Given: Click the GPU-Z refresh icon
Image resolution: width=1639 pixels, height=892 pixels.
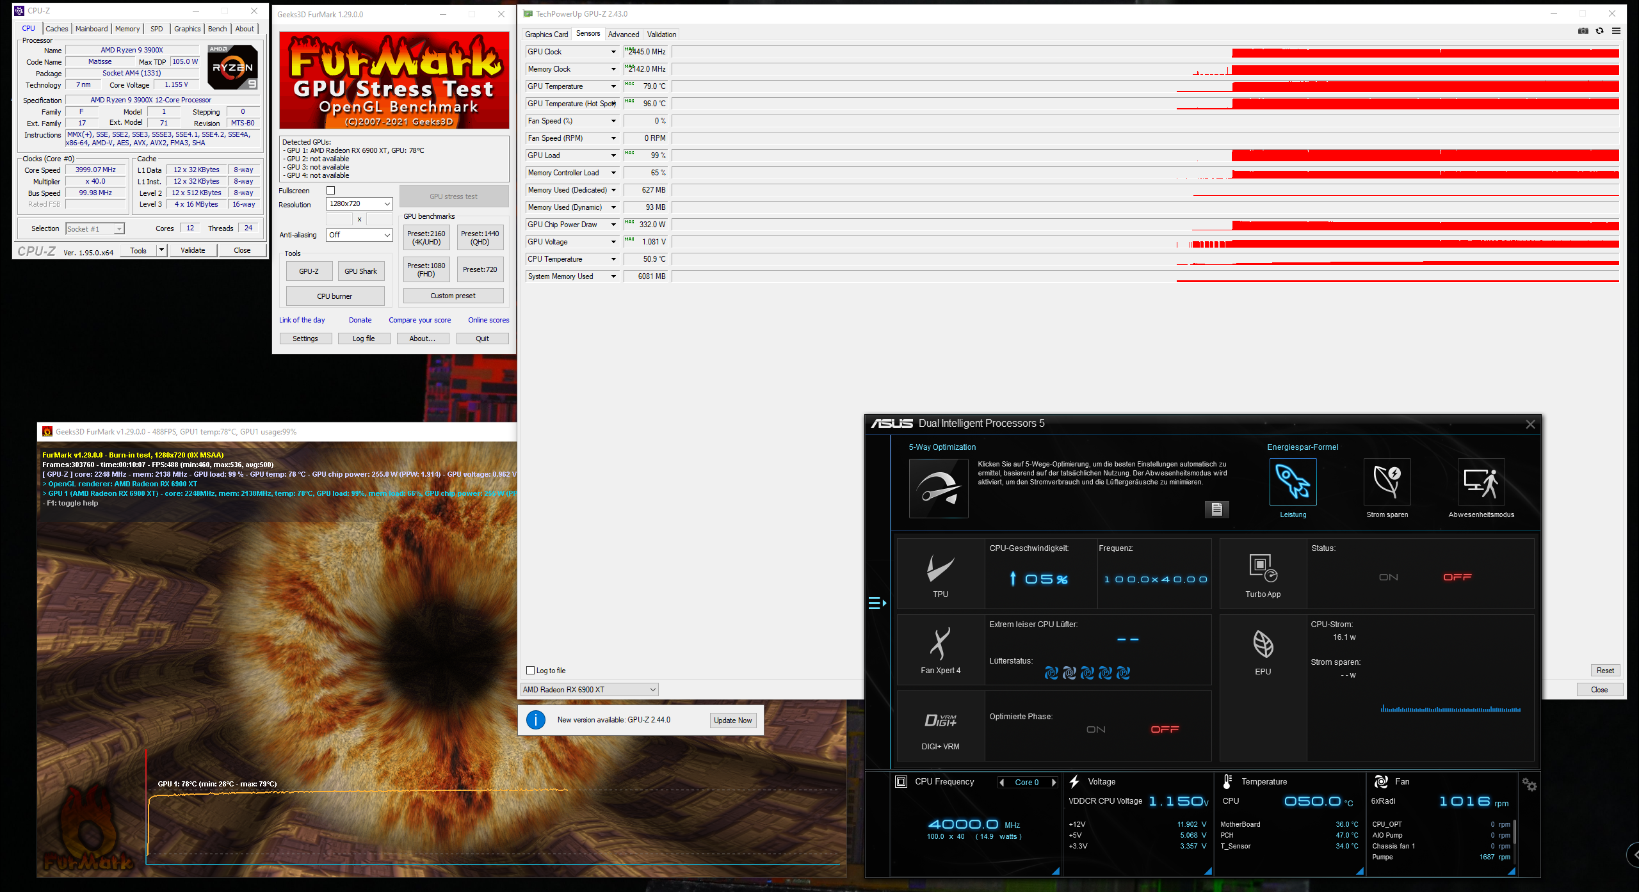Looking at the screenshot, I should point(1599,31).
